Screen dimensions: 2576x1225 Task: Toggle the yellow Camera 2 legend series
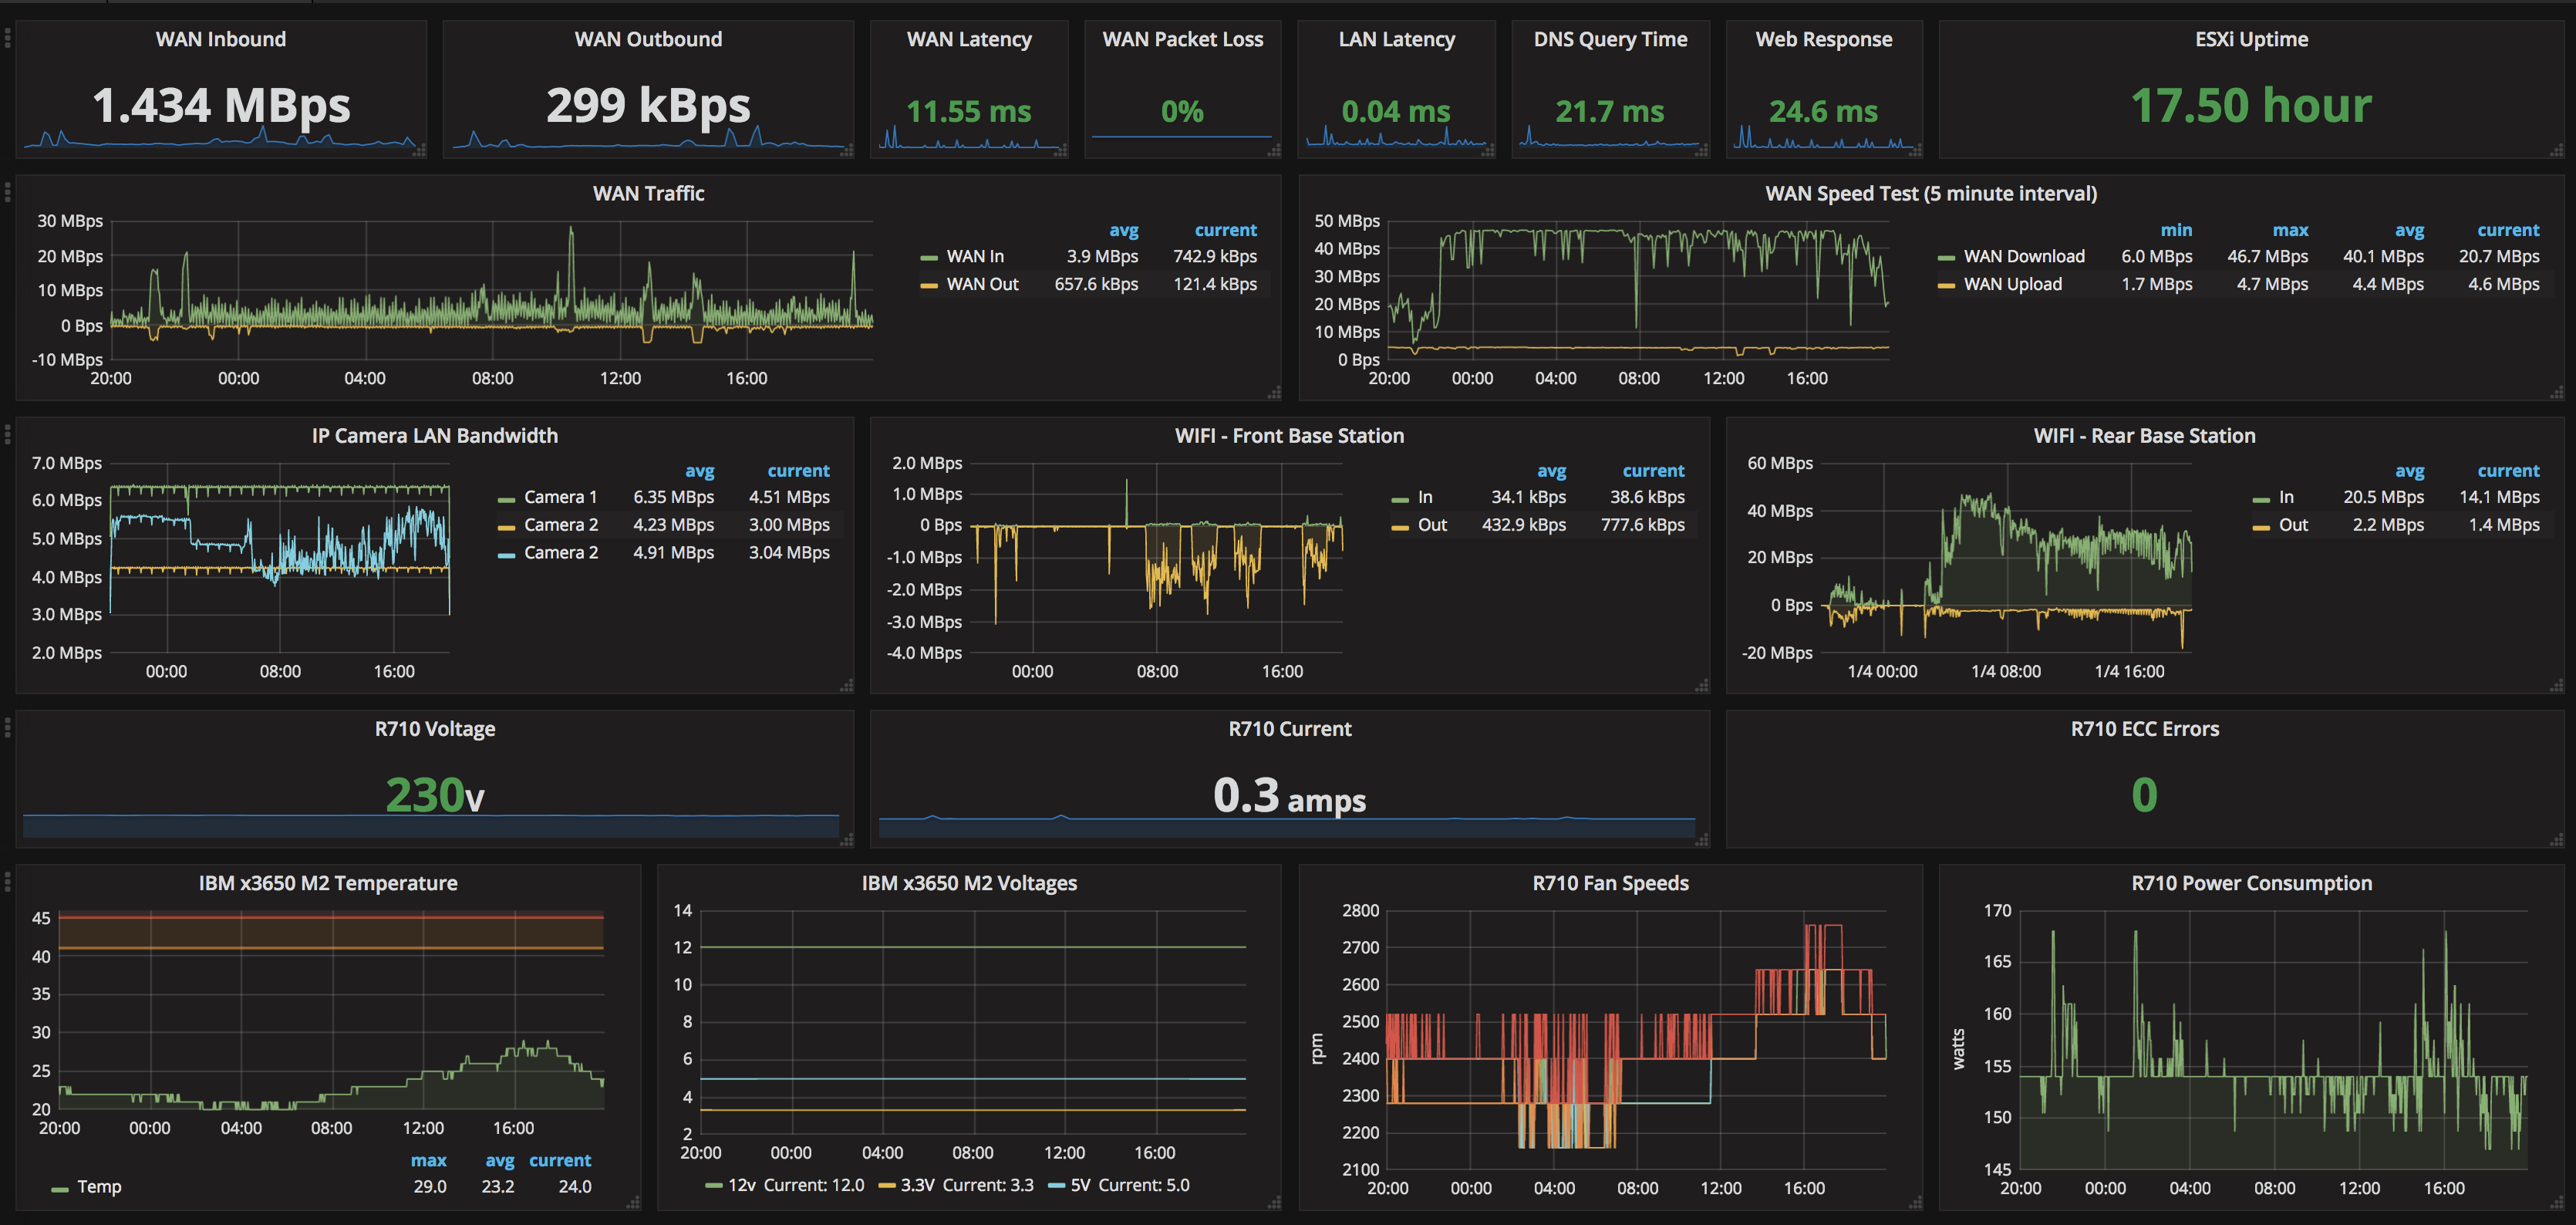(x=560, y=525)
